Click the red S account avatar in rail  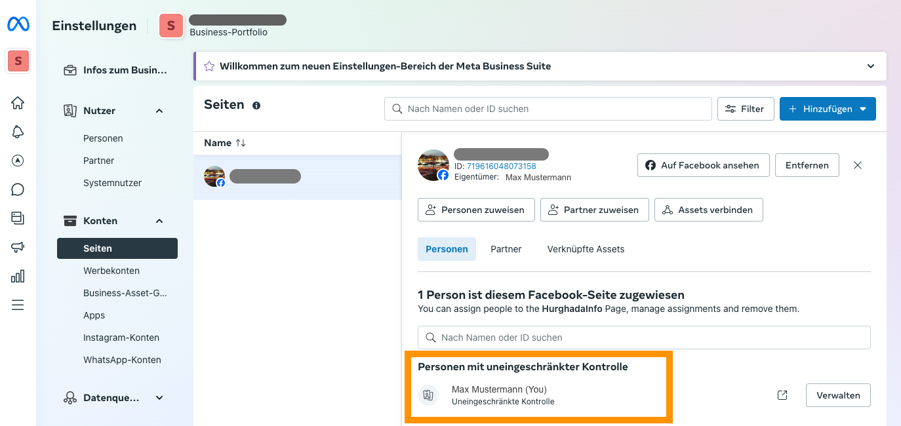tap(18, 61)
